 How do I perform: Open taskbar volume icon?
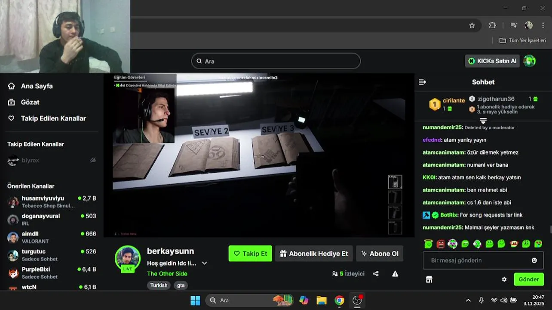coord(504,300)
